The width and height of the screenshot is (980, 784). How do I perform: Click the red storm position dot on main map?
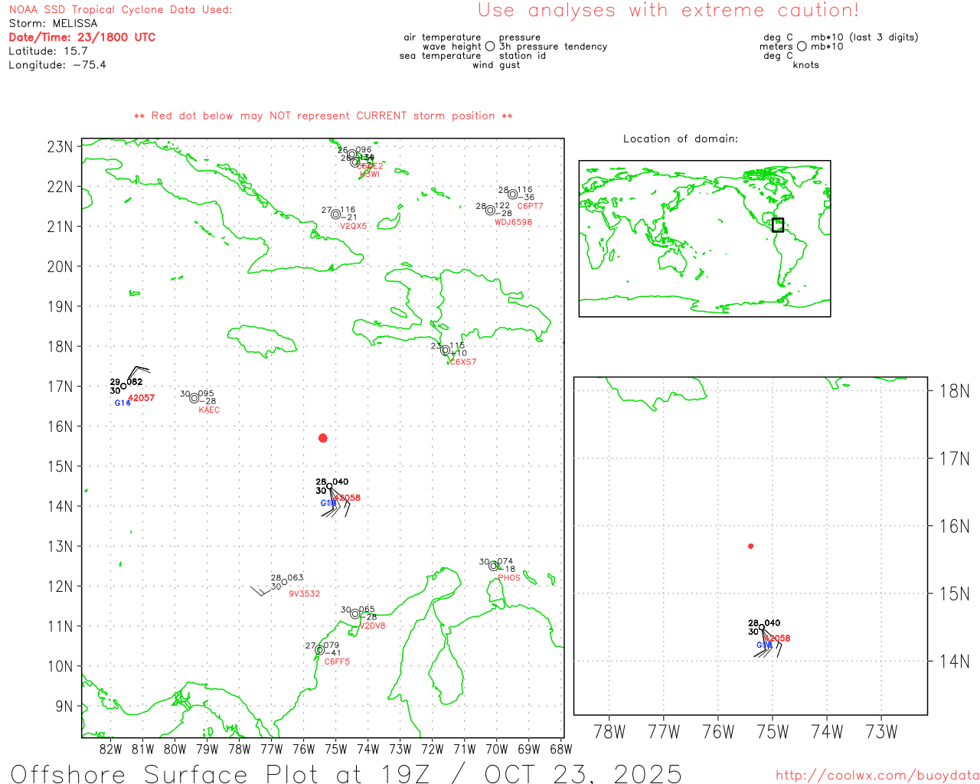point(323,438)
